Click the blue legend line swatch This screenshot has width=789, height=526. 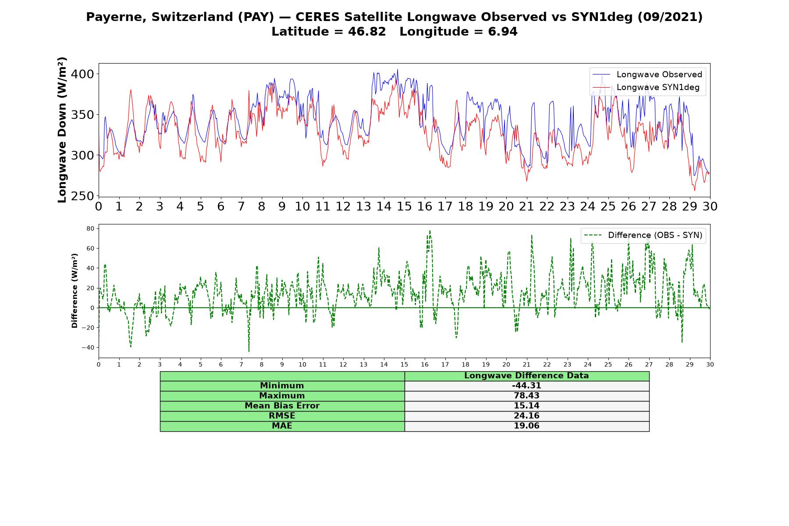[x=601, y=75]
